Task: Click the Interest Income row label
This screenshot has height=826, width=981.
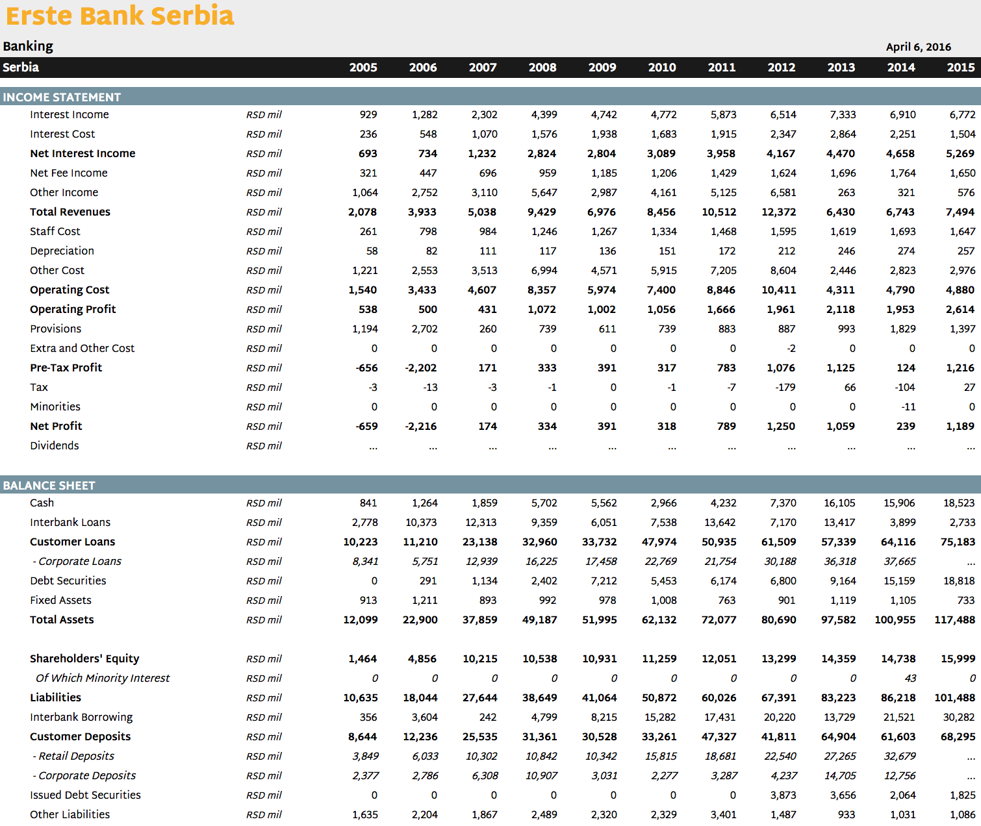Action: pos(70,115)
